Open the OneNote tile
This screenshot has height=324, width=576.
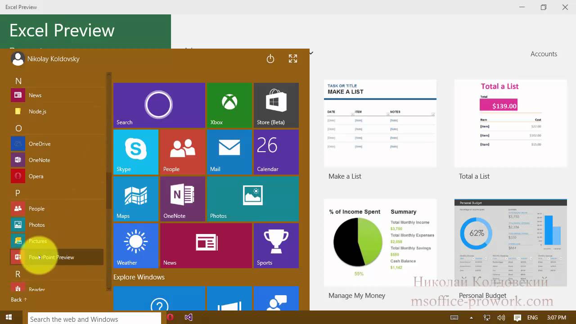(183, 199)
